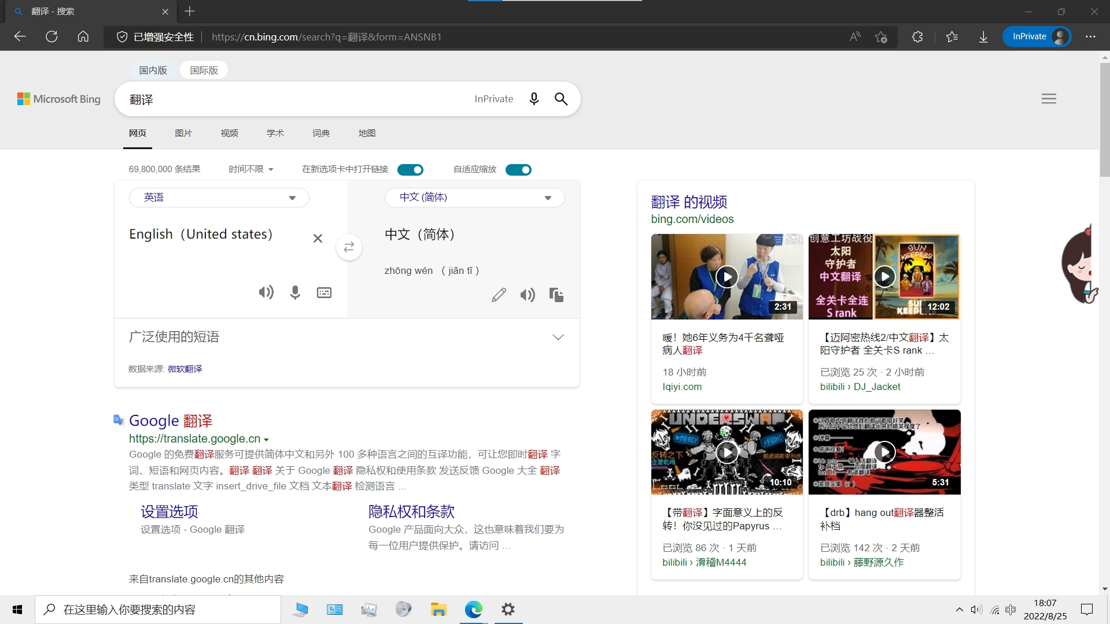
Task: Switch to the 地图 tab
Action: point(367,133)
